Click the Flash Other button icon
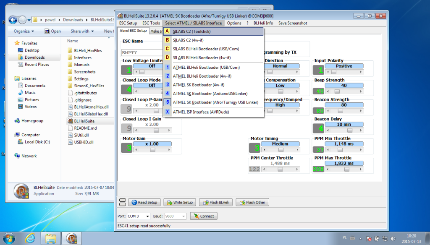The height and width of the screenshot is (245, 430). [241, 202]
